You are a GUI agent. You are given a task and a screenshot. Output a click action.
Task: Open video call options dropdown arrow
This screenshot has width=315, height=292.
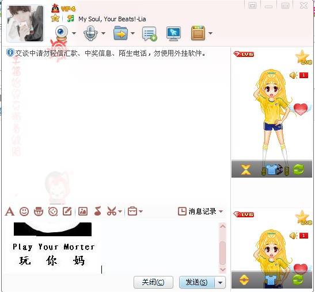click(x=74, y=33)
